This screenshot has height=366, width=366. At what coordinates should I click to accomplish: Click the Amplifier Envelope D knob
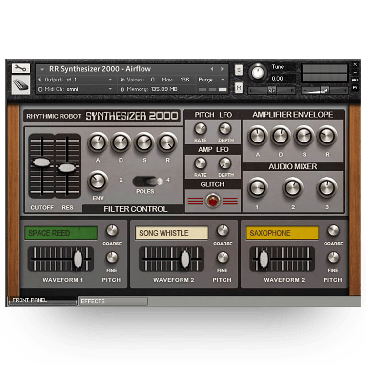(x=281, y=136)
